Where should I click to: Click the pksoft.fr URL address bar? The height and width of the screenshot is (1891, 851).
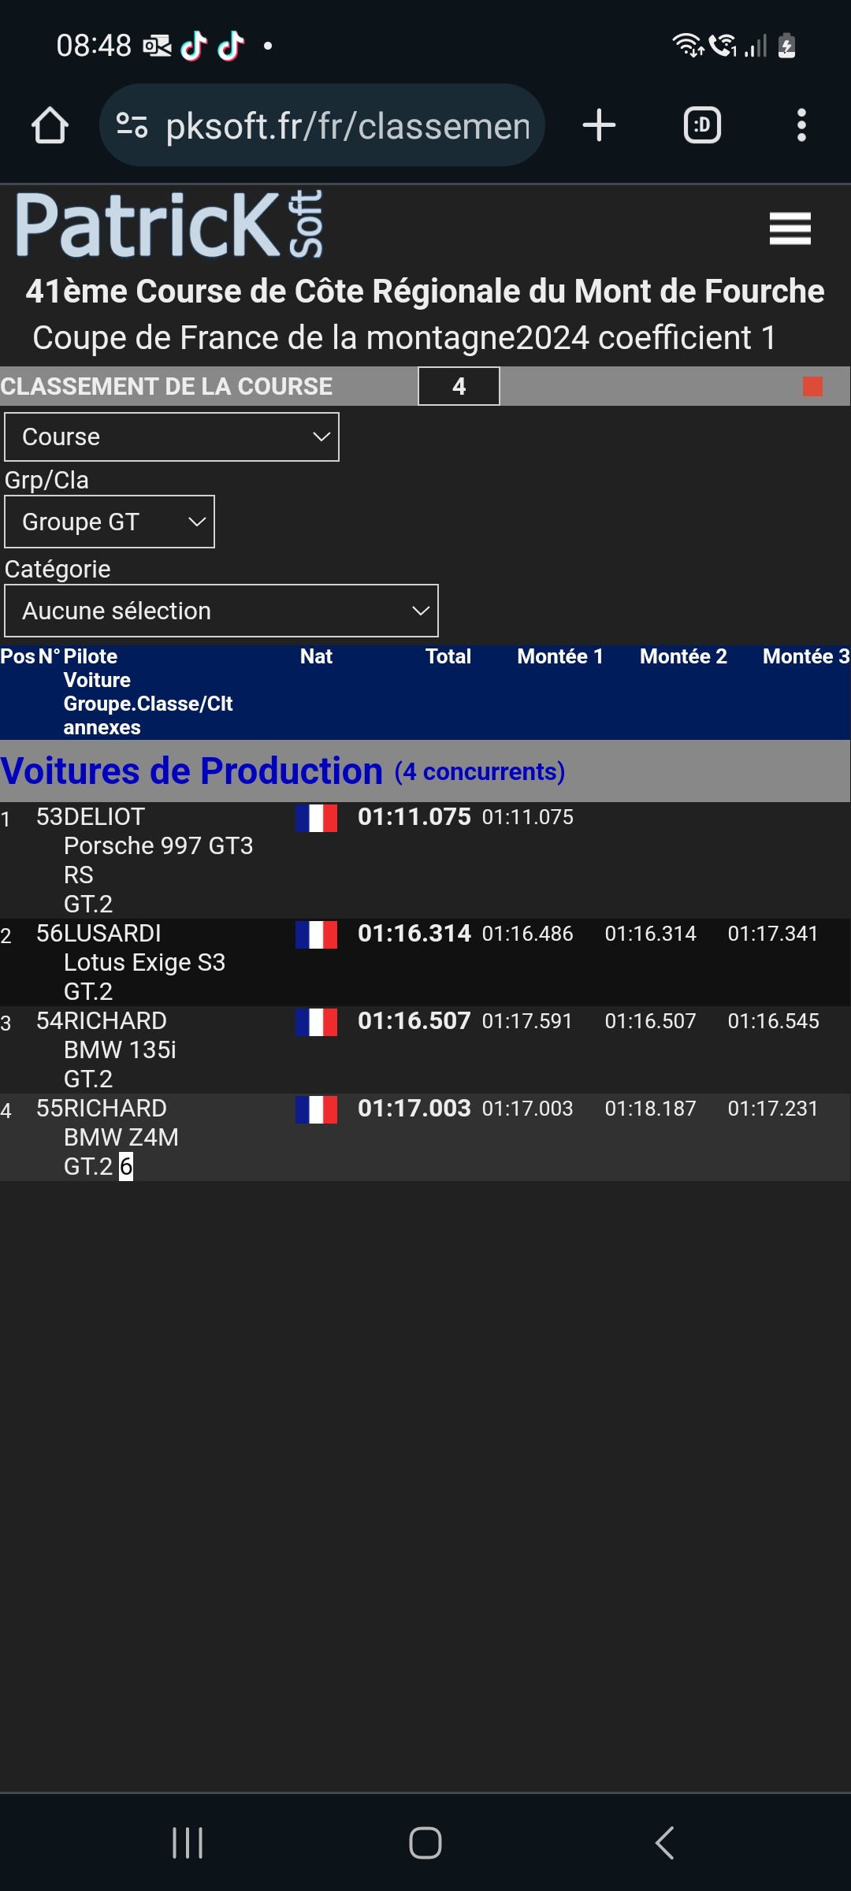pyautogui.click(x=347, y=125)
